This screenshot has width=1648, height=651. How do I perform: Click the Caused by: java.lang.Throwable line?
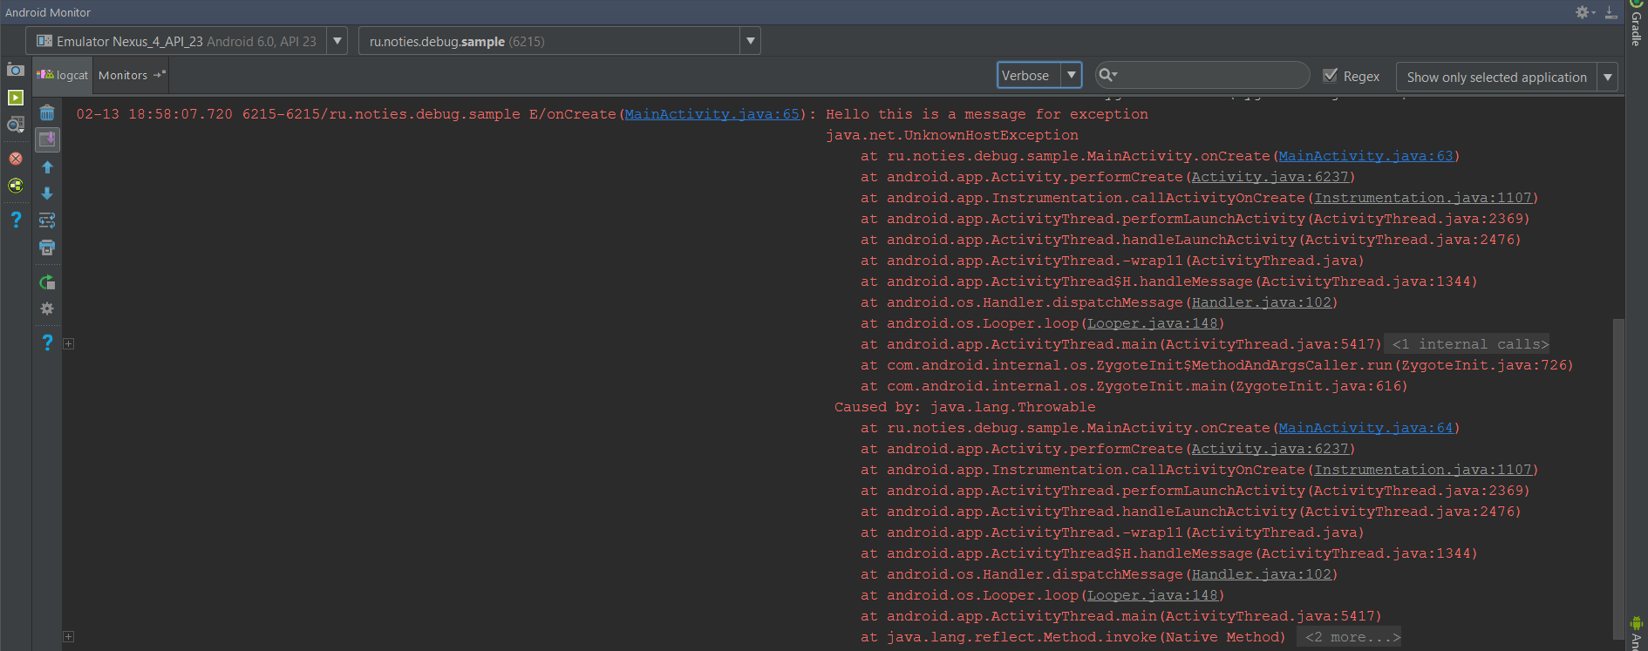click(x=964, y=407)
